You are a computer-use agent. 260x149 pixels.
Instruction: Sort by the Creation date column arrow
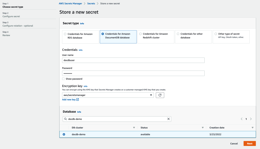[x=252, y=128]
